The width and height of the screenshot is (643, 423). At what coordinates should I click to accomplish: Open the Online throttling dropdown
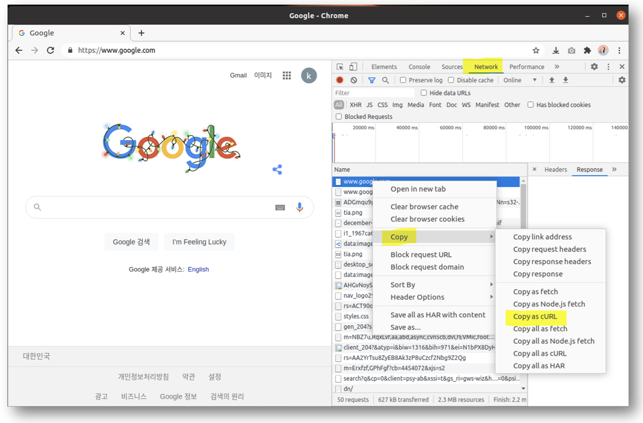pos(520,80)
